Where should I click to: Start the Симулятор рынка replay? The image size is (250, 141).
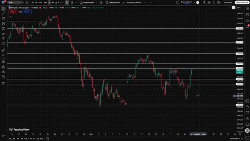pos(132,3)
